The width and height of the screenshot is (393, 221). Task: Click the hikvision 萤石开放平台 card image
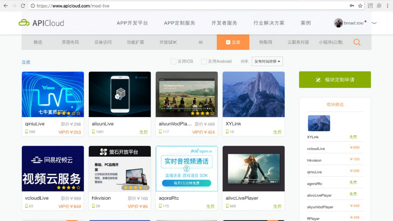coord(120,169)
